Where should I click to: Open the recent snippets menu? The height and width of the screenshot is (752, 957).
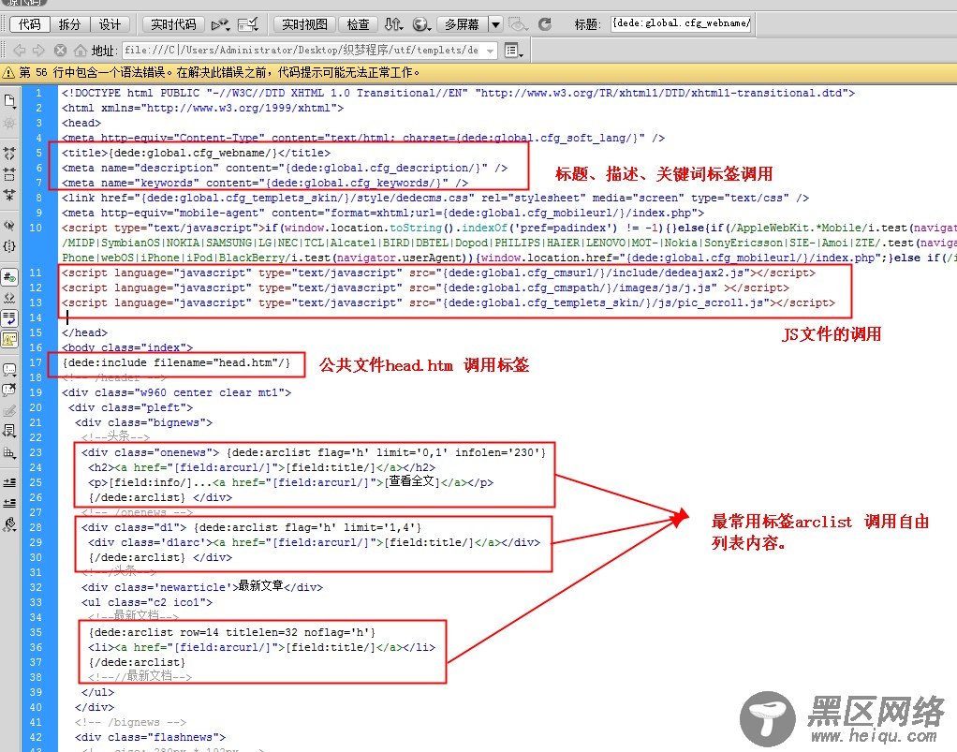9,432
